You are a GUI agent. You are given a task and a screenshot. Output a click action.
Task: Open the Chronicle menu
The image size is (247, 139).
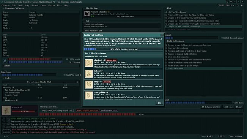click(6, 5)
